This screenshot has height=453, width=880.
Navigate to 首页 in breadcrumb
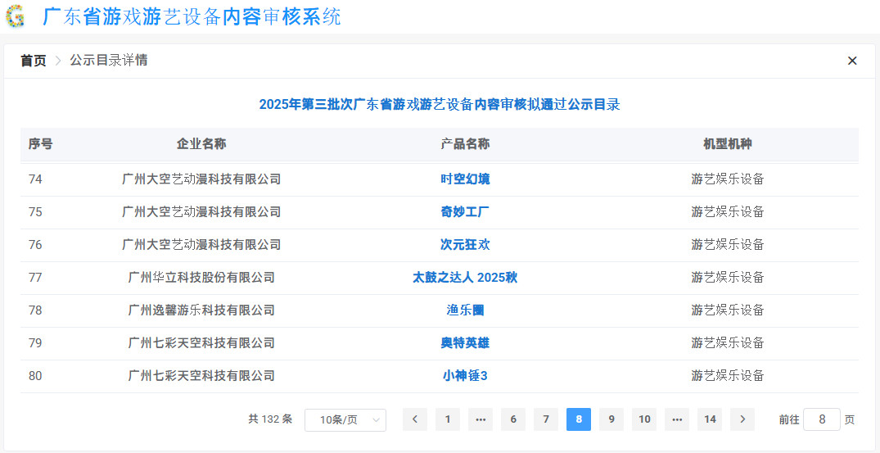[x=33, y=61]
